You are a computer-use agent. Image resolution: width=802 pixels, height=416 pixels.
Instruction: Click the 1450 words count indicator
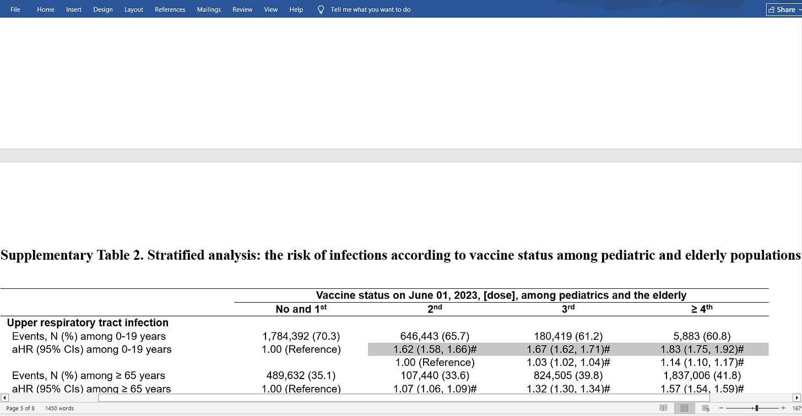point(59,408)
